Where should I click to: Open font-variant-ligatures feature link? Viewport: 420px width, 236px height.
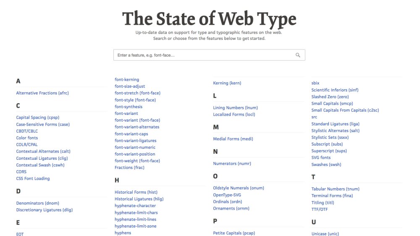click(x=135, y=140)
